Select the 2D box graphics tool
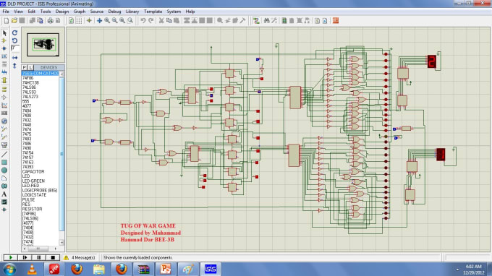 (4, 163)
